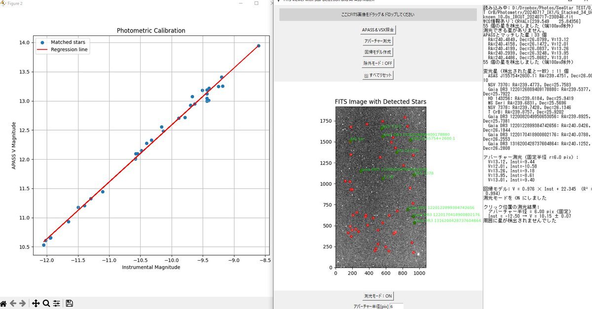
Task: Click '測光モードを ON にしました' log line
Action: click(x=515, y=198)
